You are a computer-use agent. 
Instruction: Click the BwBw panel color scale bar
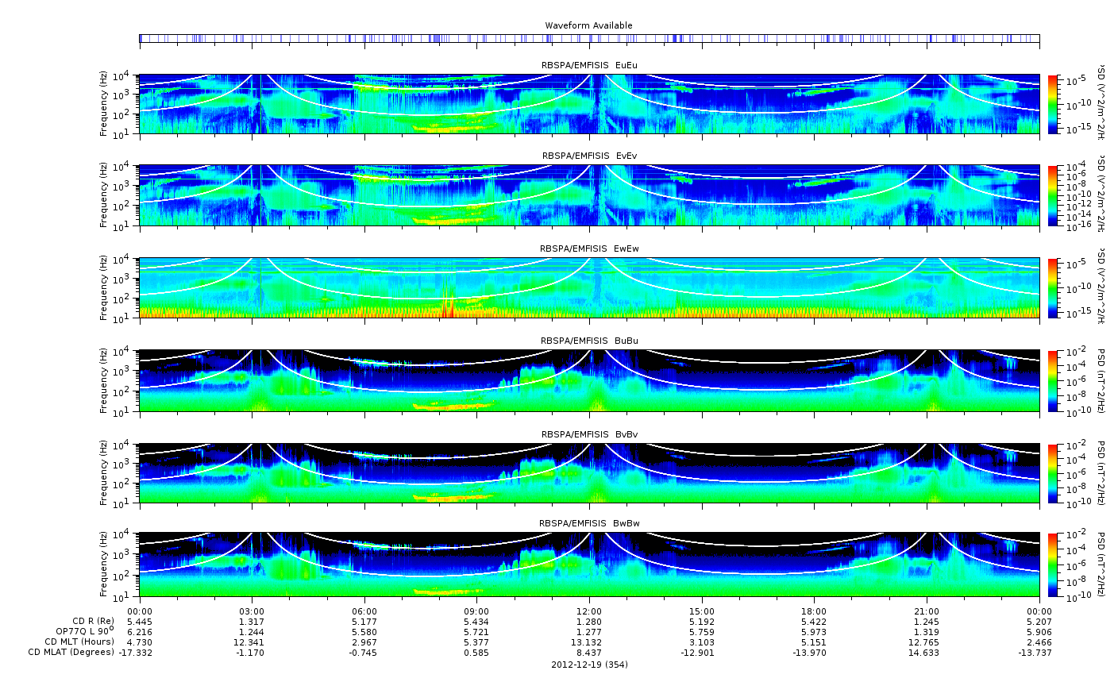pyautogui.click(x=1053, y=564)
